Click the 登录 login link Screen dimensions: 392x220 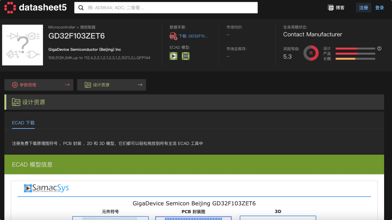(379, 8)
